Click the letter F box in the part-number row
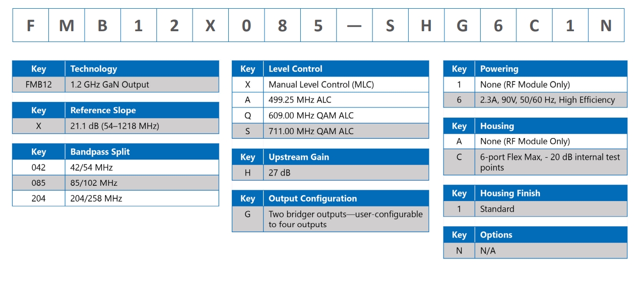The image size is (641, 281). pyautogui.click(x=30, y=25)
